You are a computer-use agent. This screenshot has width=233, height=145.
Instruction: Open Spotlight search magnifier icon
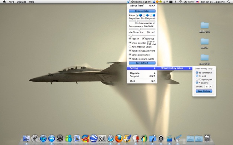click(x=229, y=2)
